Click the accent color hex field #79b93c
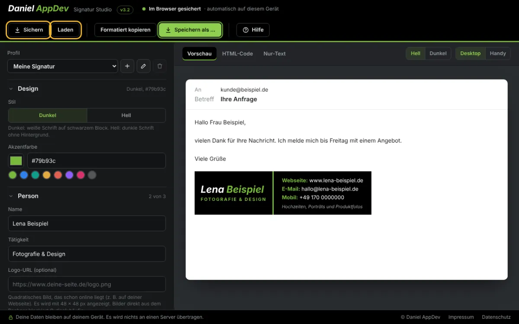519x324 pixels. pyautogui.click(x=96, y=161)
